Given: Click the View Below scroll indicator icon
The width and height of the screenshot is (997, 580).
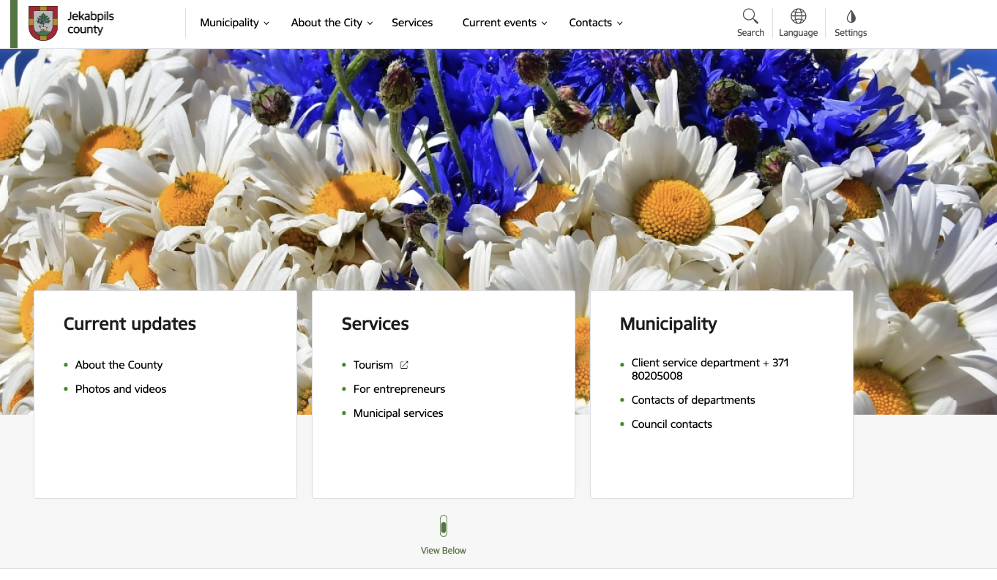Looking at the screenshot, I should (443, 525).
